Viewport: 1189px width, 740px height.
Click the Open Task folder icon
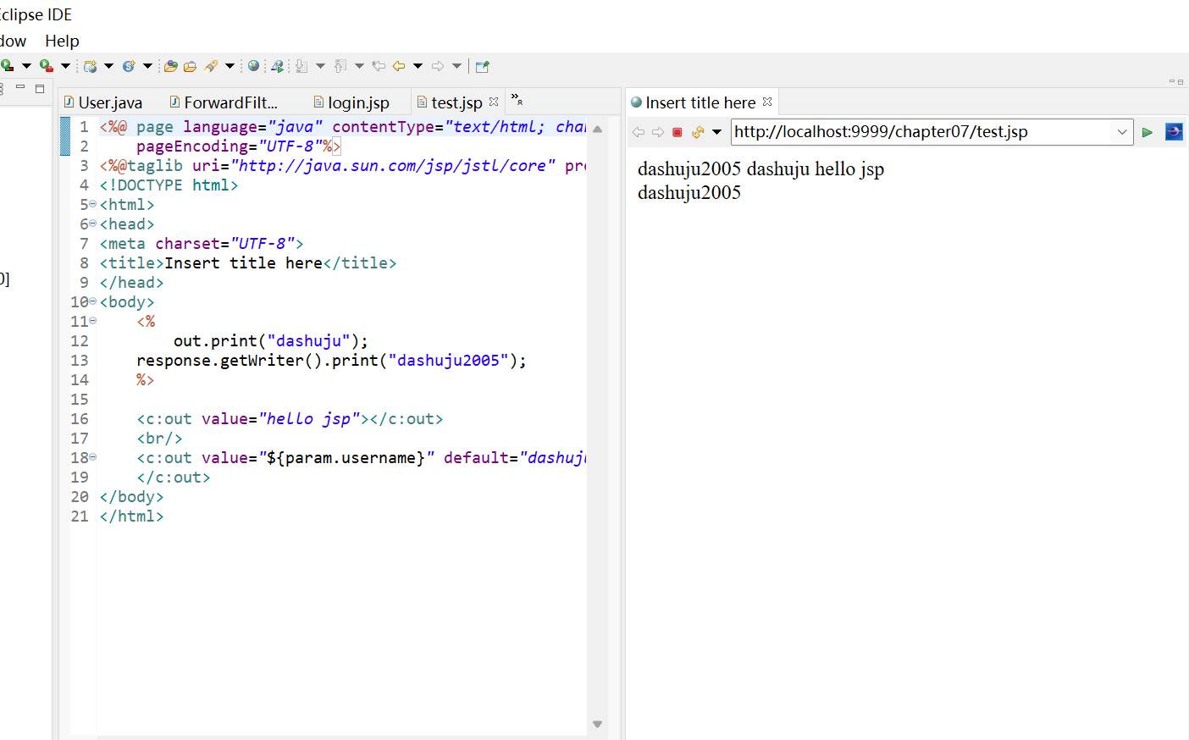(x=191, y=66)
